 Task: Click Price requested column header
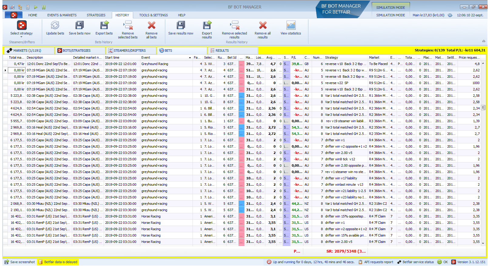point(469,57)
